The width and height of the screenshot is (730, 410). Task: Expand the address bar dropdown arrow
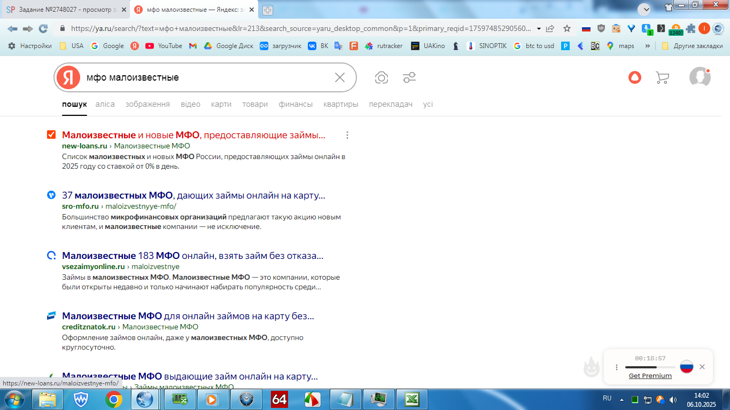click(x=539, y=28)
